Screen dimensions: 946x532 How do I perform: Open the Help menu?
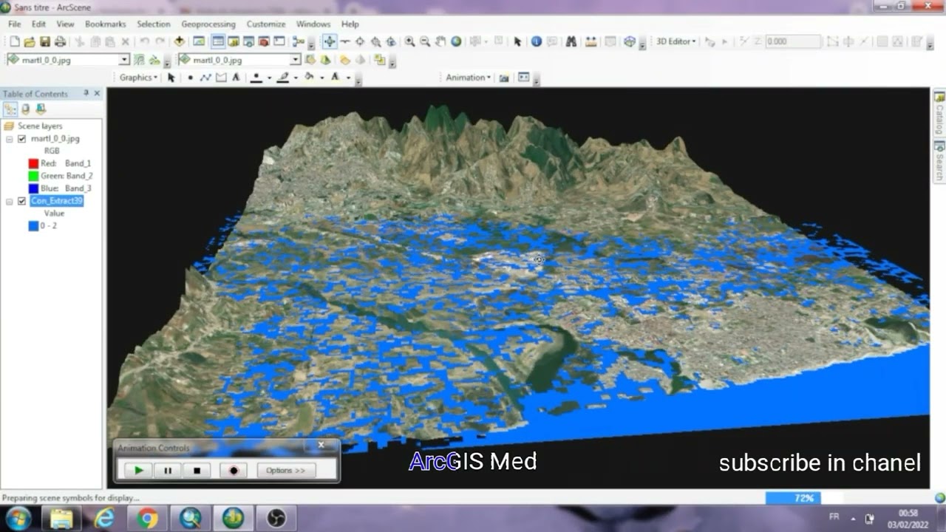[x=350, y=24]
